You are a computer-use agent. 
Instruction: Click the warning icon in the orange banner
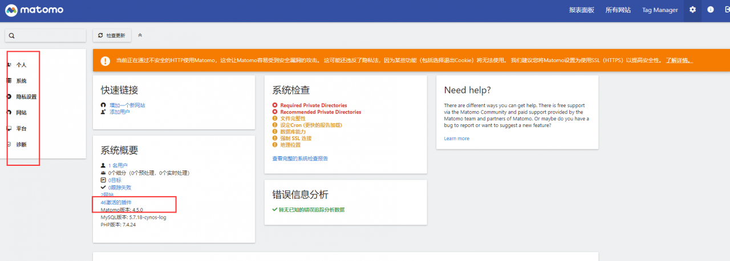coord(105,60)
